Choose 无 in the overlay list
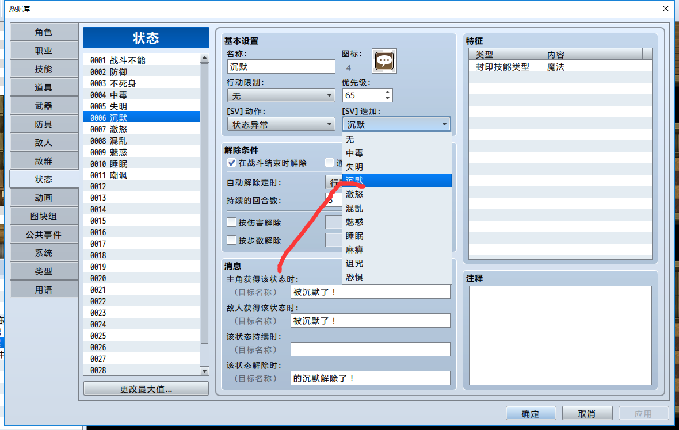The width and height of the screenshot is (679, 430). pyautogui.click(x=396, y=139)
